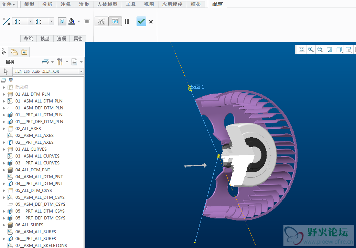The image size is (356, 248).
Task: Open the section color dropdown arrow
Action: click(x=79, y=21)
